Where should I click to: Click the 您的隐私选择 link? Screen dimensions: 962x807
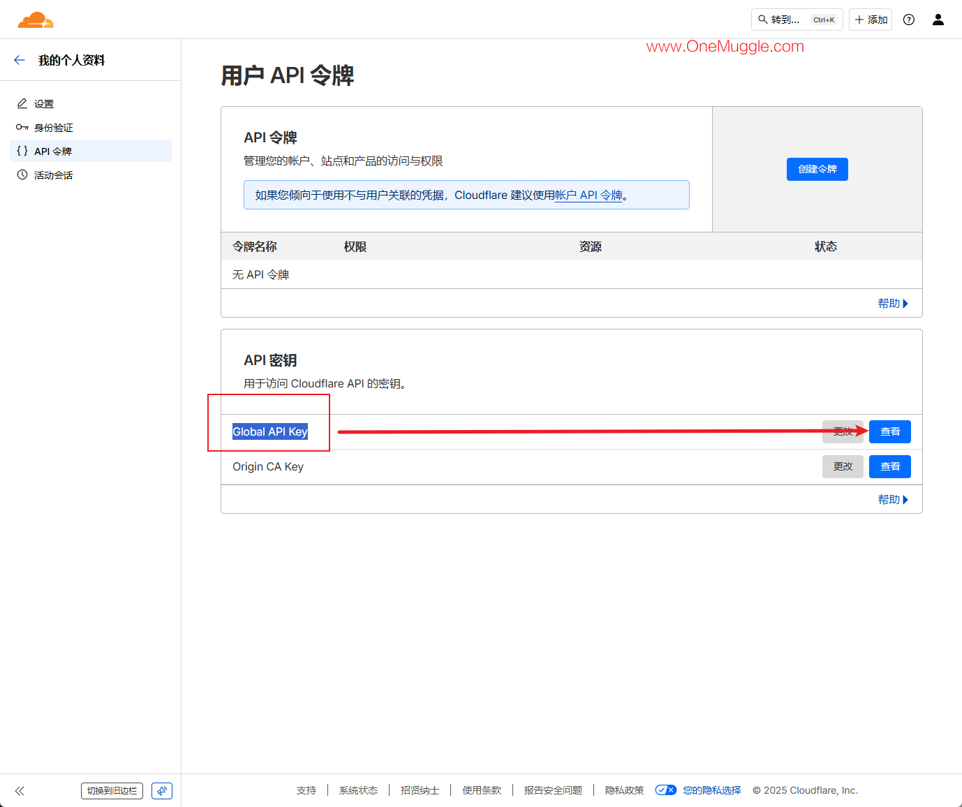712,790
